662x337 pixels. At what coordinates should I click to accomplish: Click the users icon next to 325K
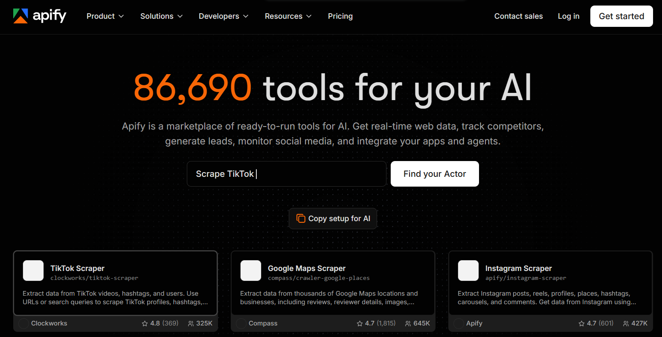pyautogui.click(x=191, y=323)
